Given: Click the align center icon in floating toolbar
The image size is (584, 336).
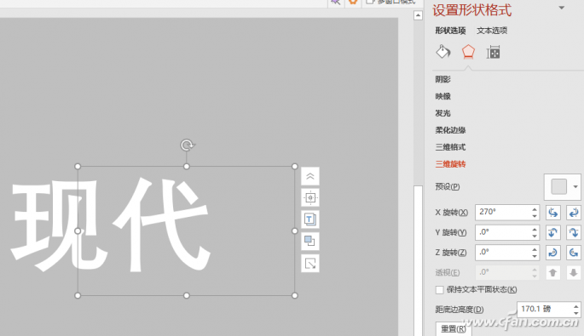Looking at the screenshot, I should (x=309, y=197).
